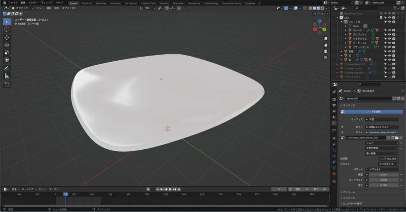This screenshot has width=406, height=212.
Task: Open the Texture properties tab
Action: (334, 181)
